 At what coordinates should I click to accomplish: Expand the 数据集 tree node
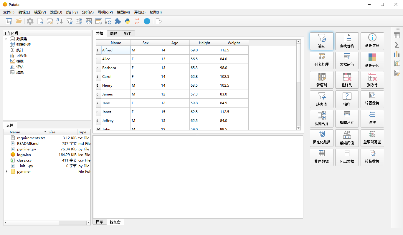(x=6, y=39)
